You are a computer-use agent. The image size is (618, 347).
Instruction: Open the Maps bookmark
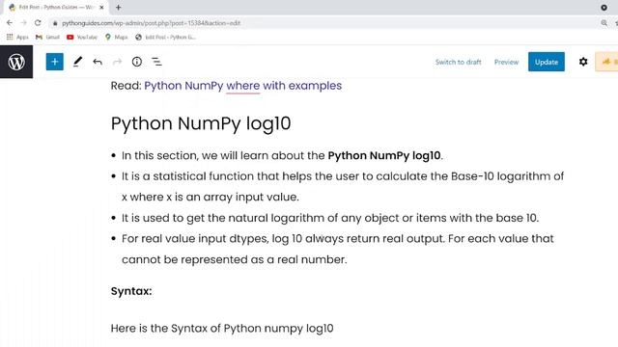coord(116,37)
